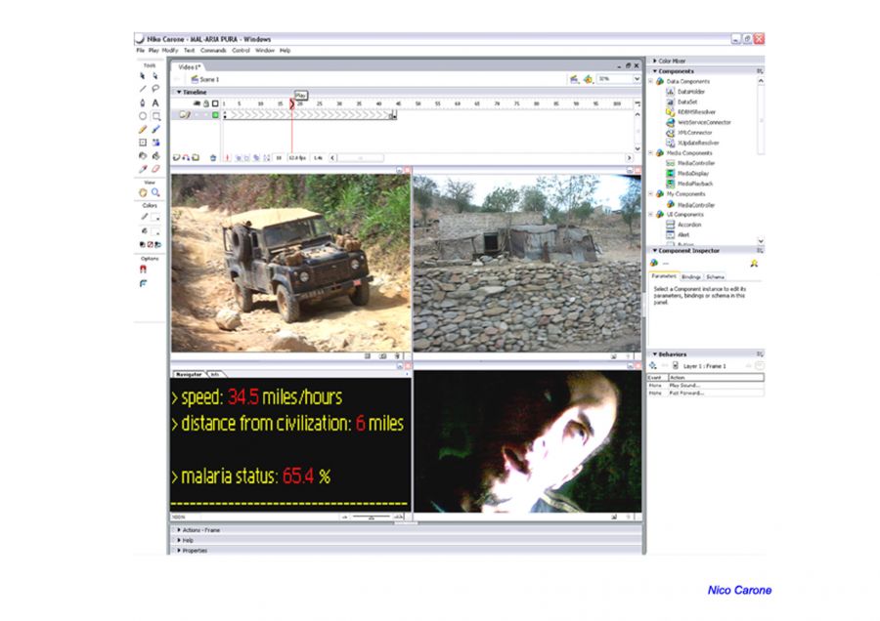The width and height of the screenshot is (880, 621).
Task: Select the Line tool
Action: [x=143, y=89]
